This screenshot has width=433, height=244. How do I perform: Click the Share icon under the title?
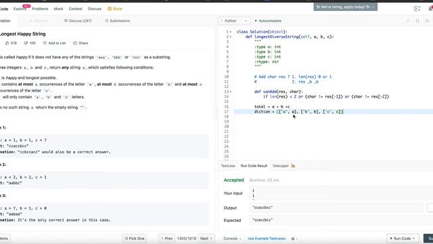pos(75,43)
